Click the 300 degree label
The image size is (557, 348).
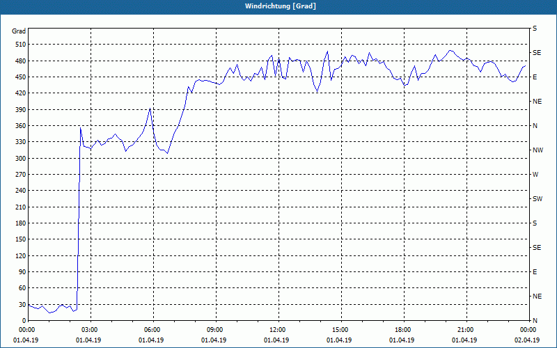click(21, 159)
